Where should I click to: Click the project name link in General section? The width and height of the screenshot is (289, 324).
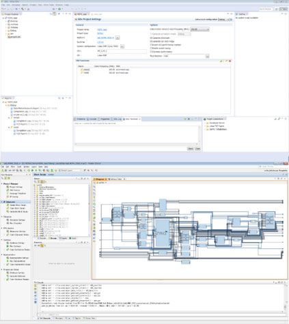pos(102,29)
